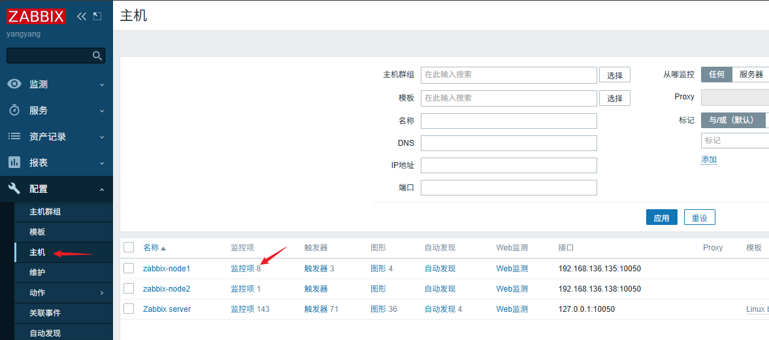This screenshot has height=340, width=769.
Task: Click the IP地址 filter input
Action: point(508,165)
